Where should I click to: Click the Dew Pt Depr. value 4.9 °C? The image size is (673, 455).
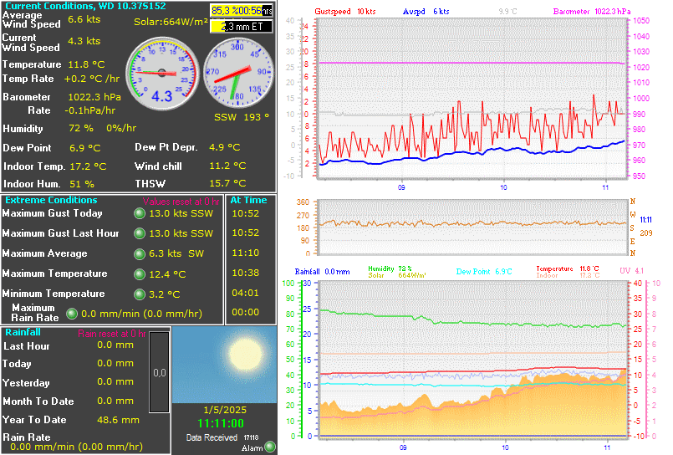[x=225, y=147]
